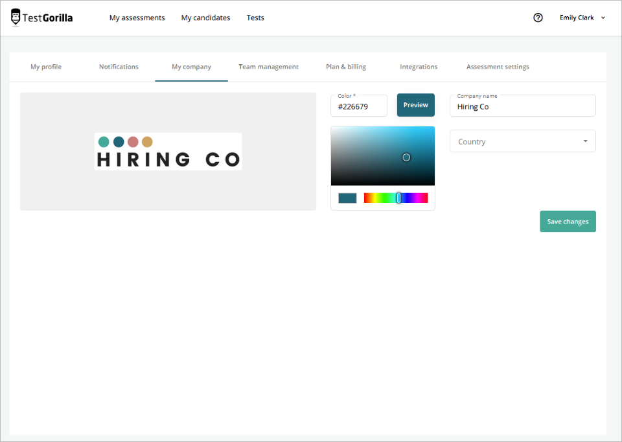Switch to Plan & billing tab
622x442 pixels.
[x=346, y=67]
